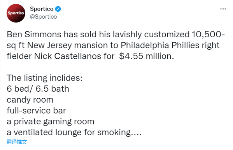
Task: Click the "a private gaming room" line
Action: (51, 122)
